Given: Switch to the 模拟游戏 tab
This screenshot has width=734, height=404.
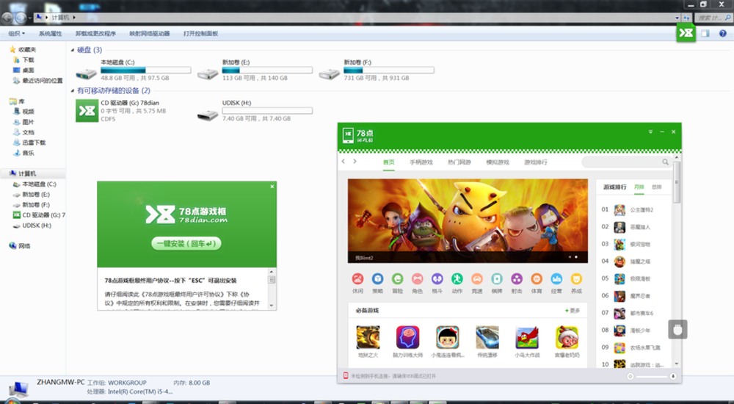Looking at the screenshot, I should [x=498, y=162].
